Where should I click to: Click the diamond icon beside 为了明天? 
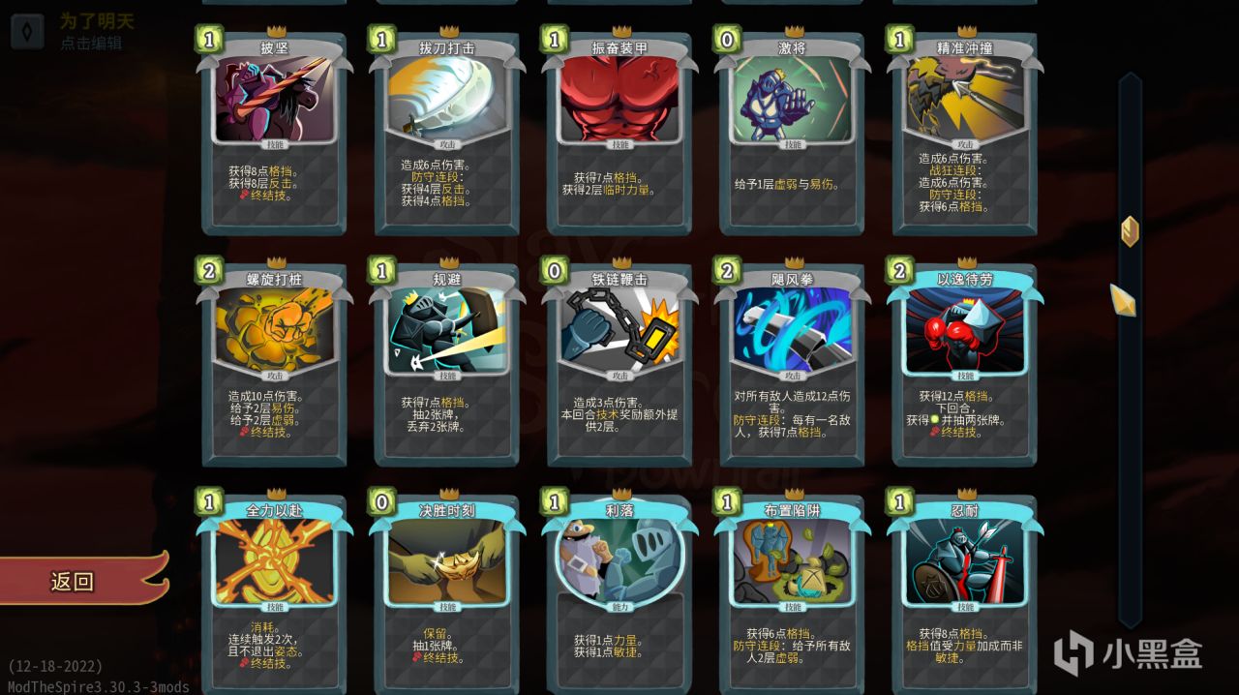[27, 30]
